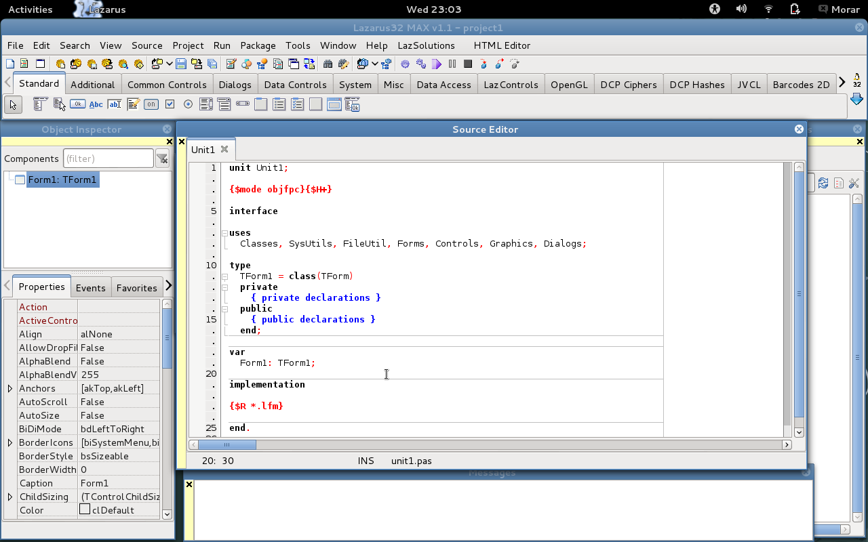This screenshot has height=542, width=868.
Task: Pick the TCheckBox component icon
Action: tap(170, 104)
